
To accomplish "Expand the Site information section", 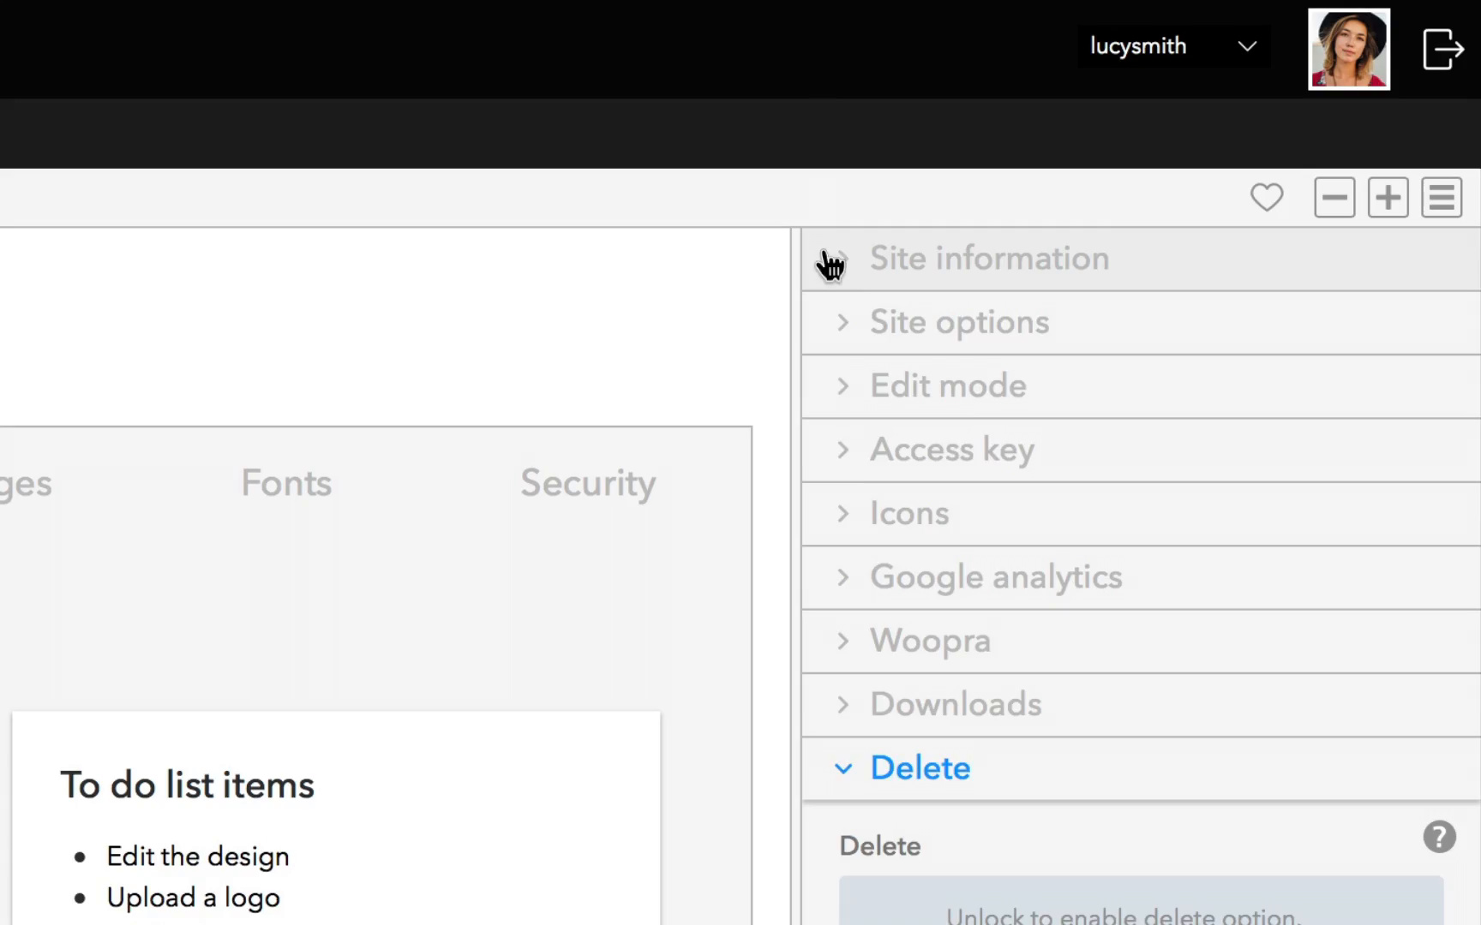I will pos(1142,259).
